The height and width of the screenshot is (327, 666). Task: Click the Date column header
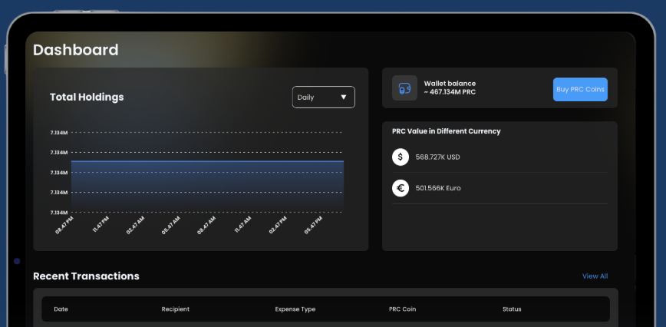(61, 309)
